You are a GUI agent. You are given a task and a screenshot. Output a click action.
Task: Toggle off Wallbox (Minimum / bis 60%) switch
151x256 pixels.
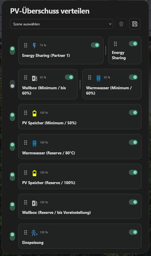click(69, 77)
